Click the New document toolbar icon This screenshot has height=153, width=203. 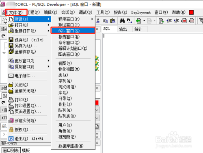pos(5,21)
